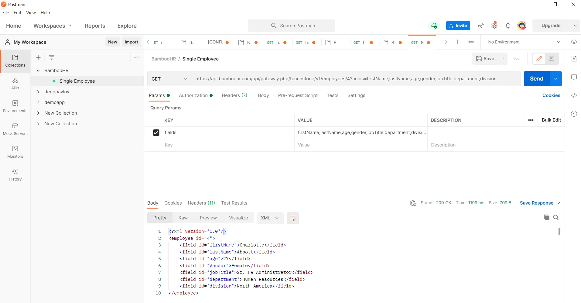
Task: Click the user avatar icon
Action: [522, 26]
